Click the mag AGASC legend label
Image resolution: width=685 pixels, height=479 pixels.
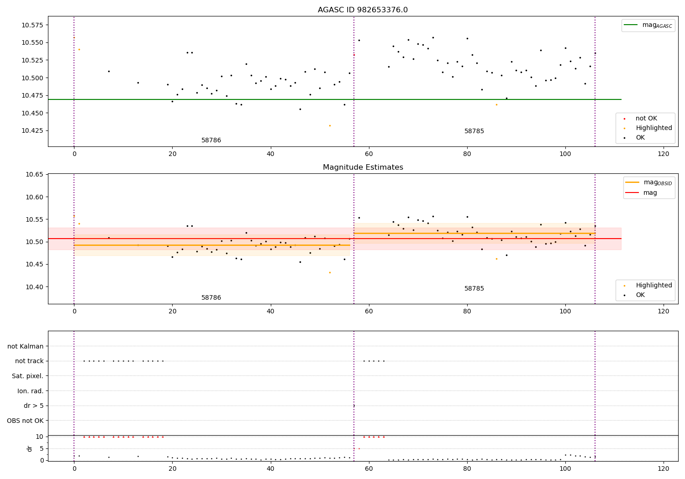click(657, 25)
